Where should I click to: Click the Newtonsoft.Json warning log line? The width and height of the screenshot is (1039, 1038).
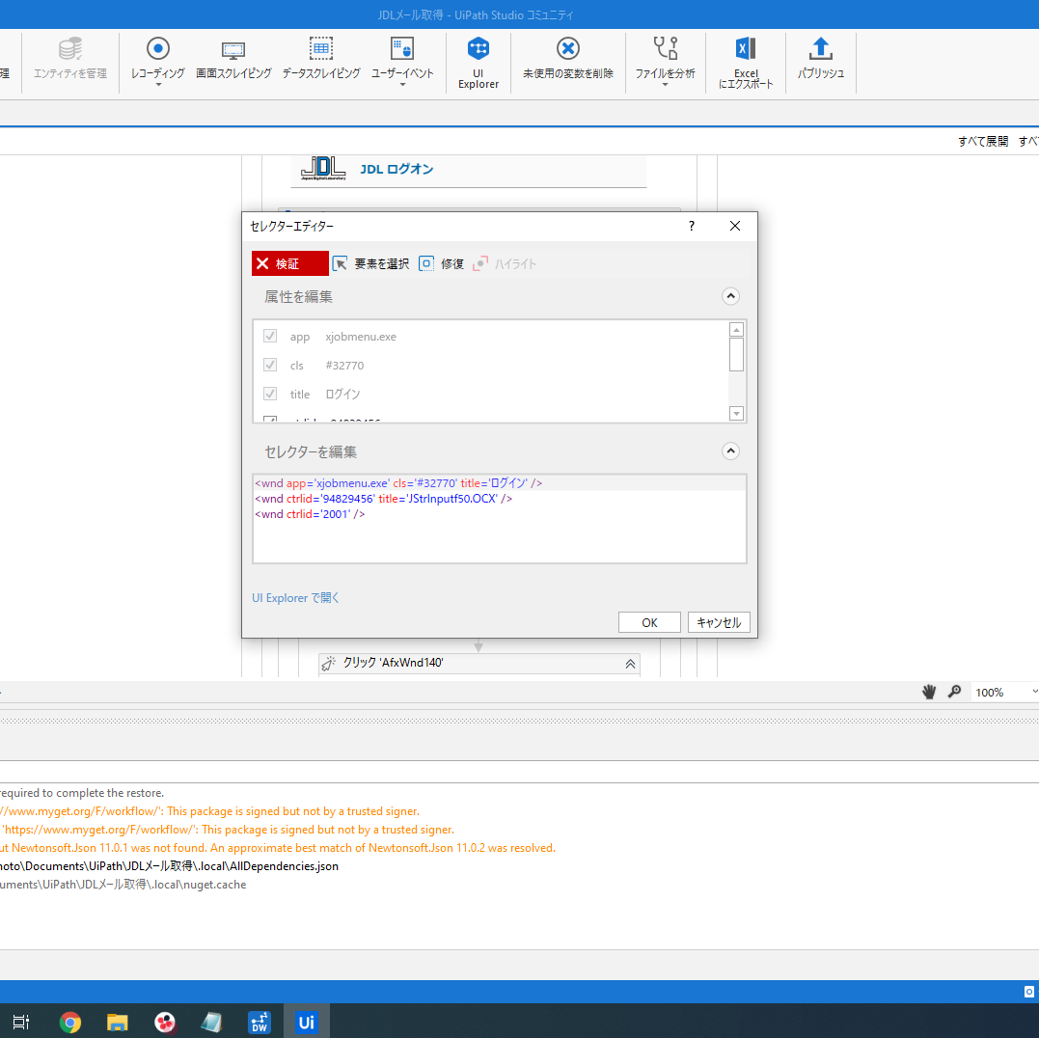278,848
